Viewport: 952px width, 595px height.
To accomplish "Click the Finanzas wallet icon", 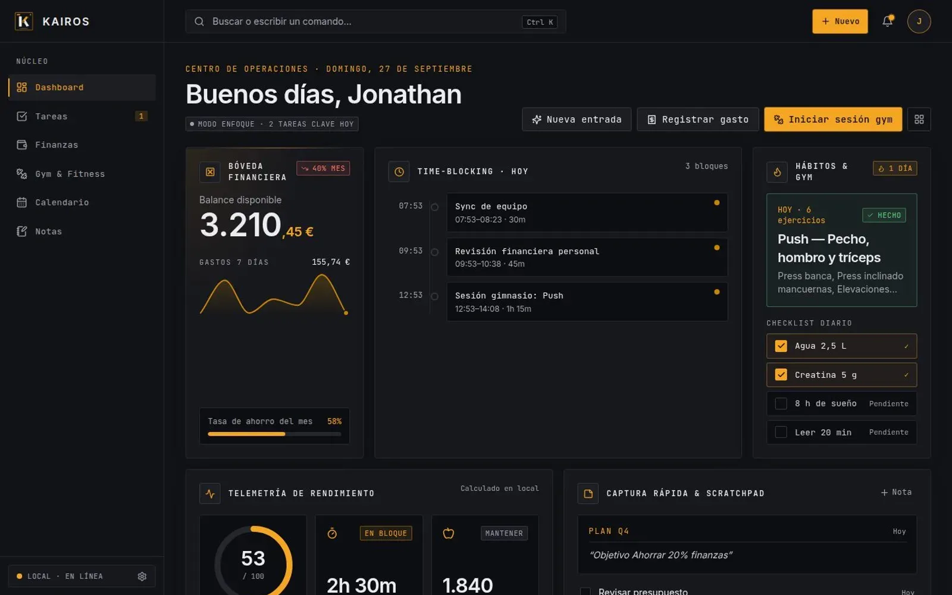I will click(22, 145).
